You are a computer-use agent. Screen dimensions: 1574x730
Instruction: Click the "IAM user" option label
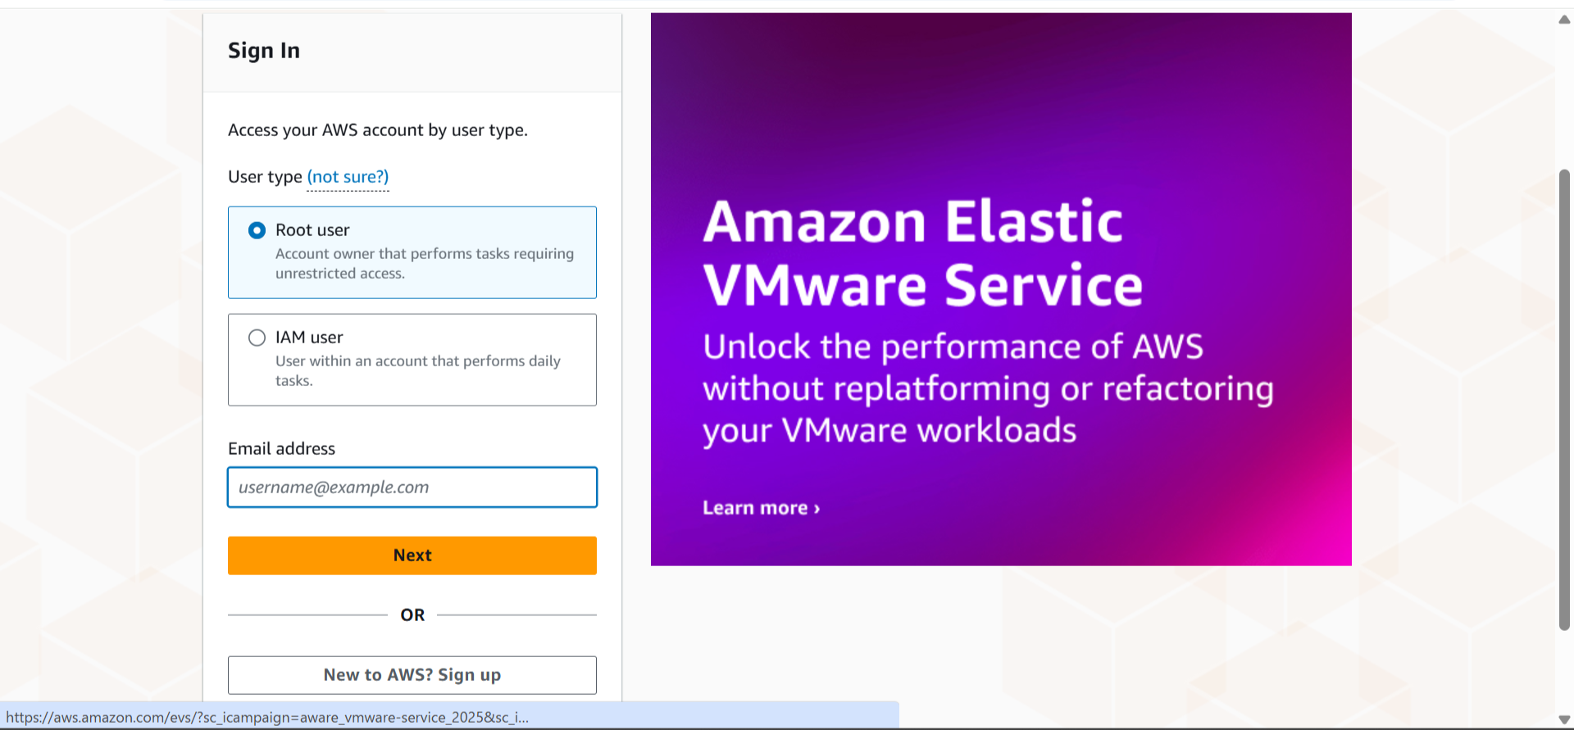point(309,338)
